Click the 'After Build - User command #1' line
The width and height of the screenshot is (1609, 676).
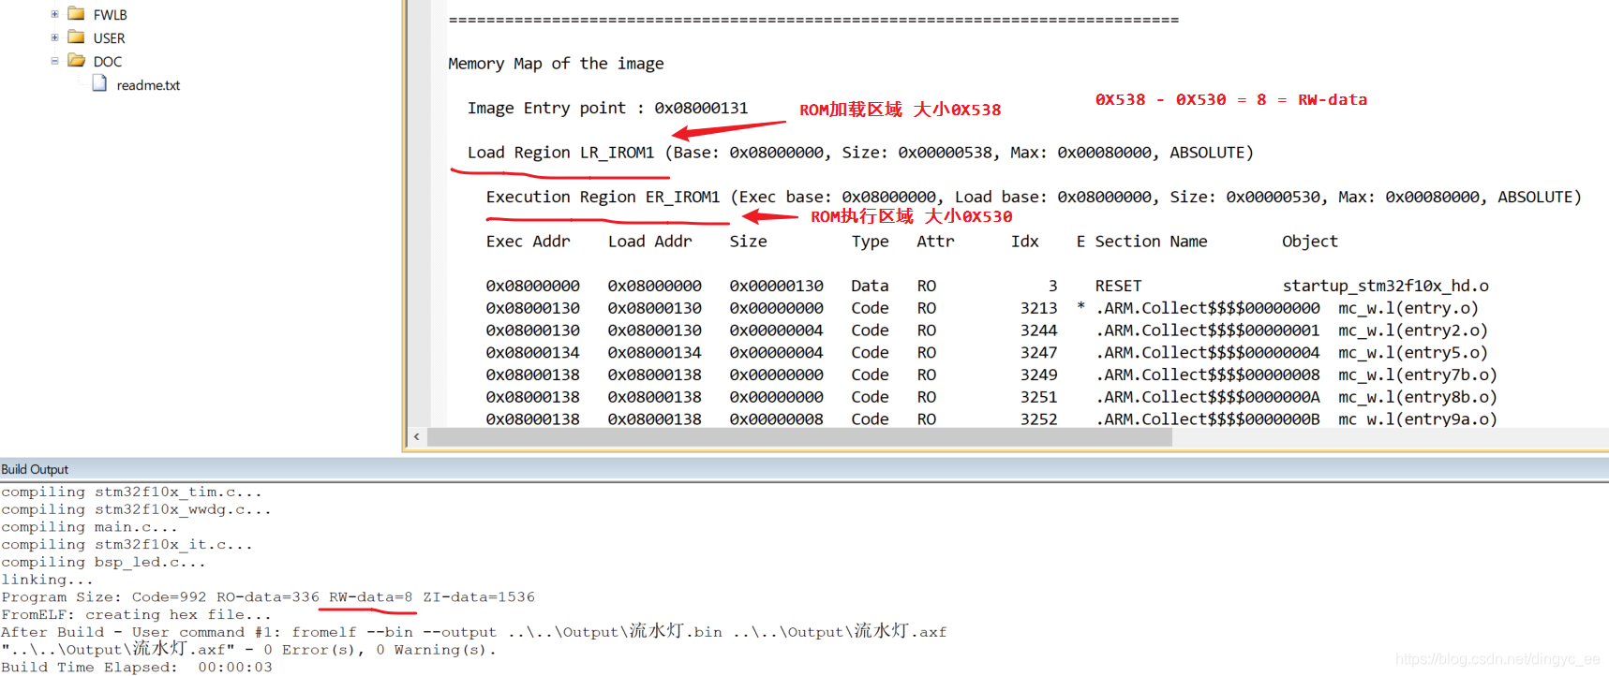pos(473,632)
